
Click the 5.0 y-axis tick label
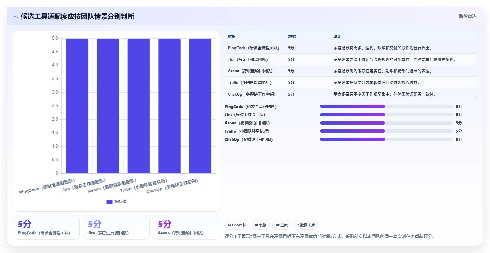click(55, 39)
